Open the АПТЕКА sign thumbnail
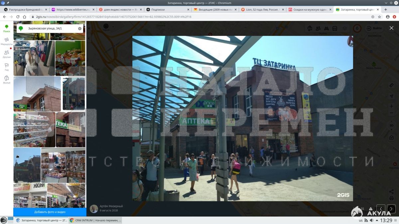399x224 pixels. pos(70,129)
